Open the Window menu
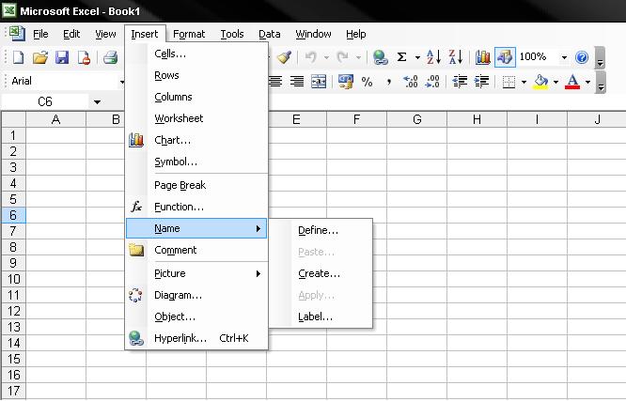626x401 pixels. click(x=313, y=35)
